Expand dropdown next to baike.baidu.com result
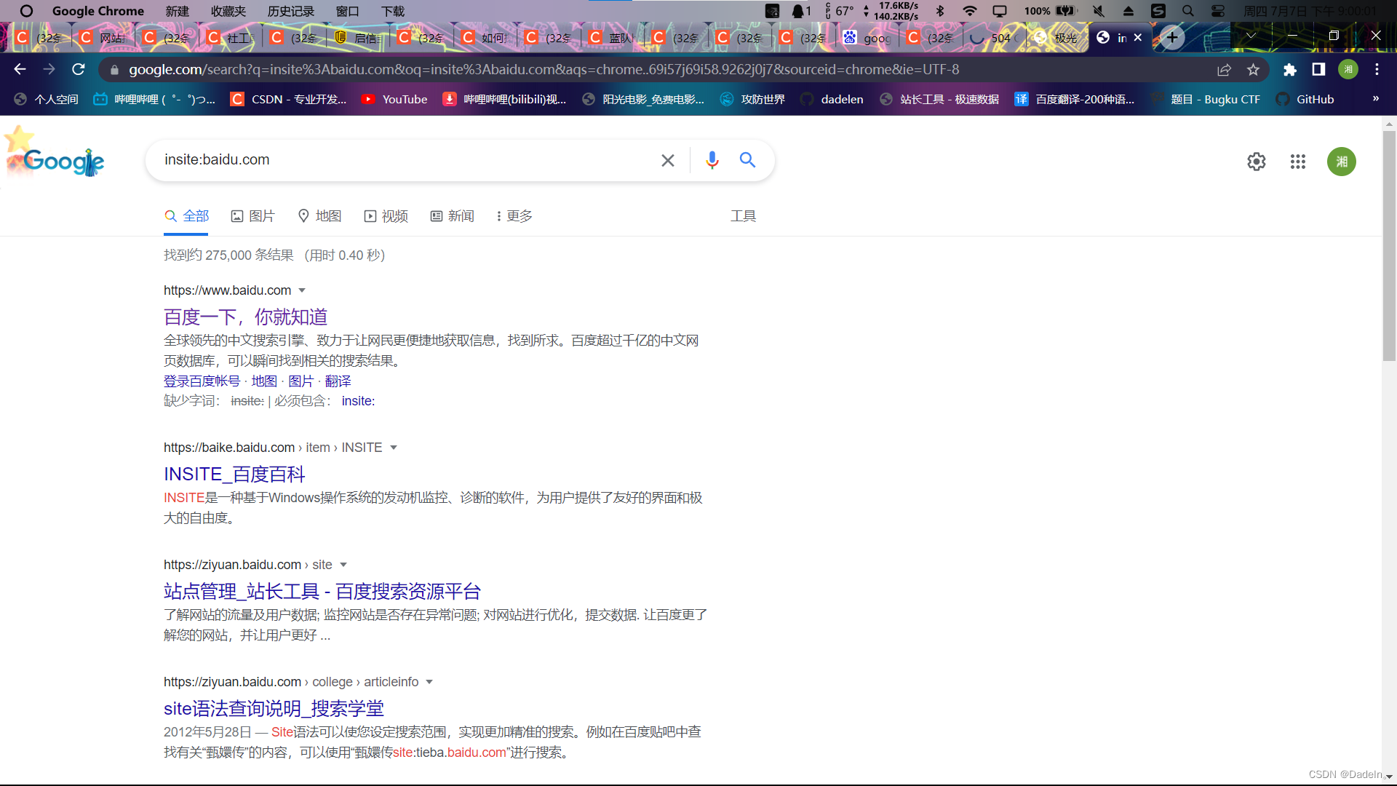This screenshot has height=786, width=1397. point(394,448)
